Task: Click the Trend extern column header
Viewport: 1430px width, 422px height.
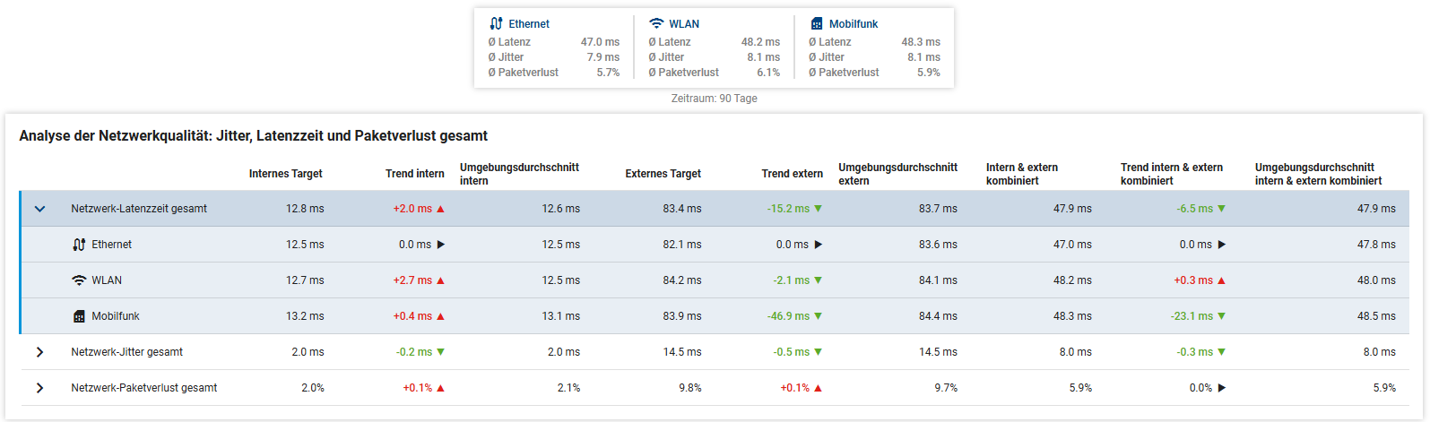Action: click(x=792, y=174)
